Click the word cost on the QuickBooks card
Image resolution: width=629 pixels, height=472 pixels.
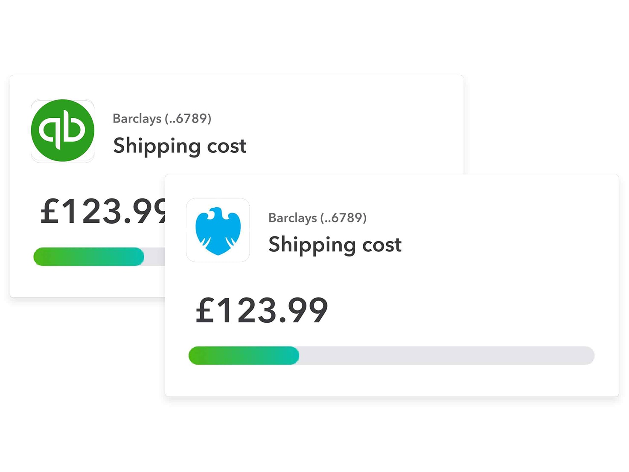click(x=227, y=146)
